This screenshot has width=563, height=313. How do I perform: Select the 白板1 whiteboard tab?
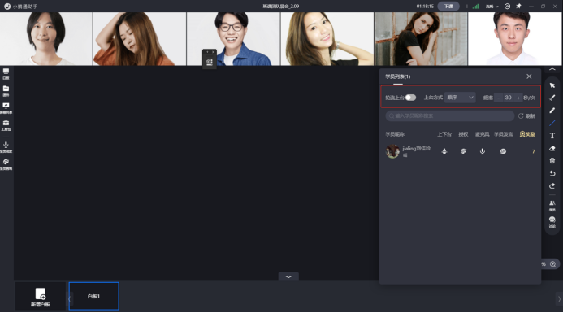click(x=93, y=296)
